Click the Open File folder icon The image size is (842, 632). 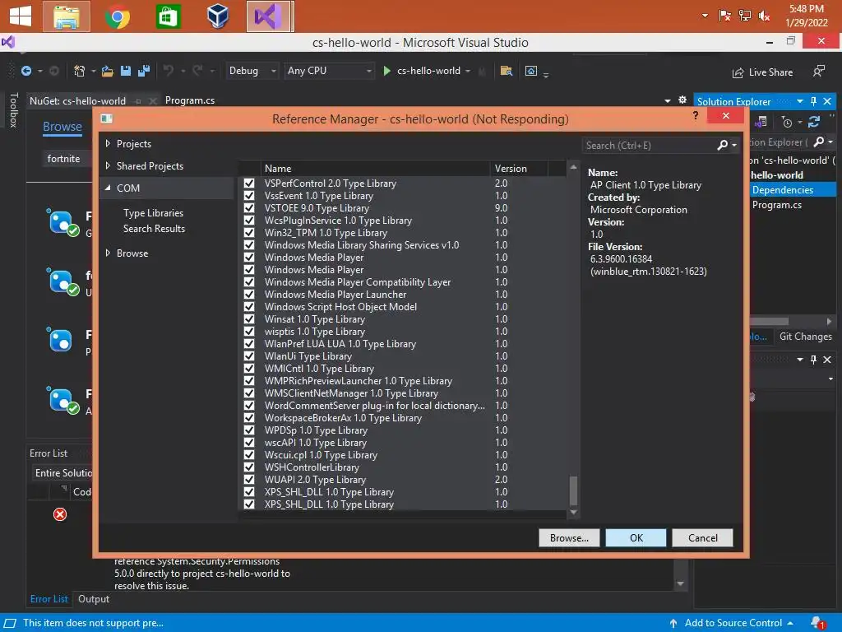[108, 71]
